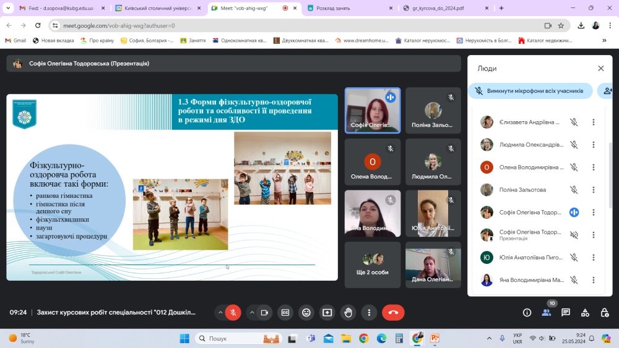Unmute your microphone in the call bar
Viewport: 619px width, 348px height.
coord(233,313)
